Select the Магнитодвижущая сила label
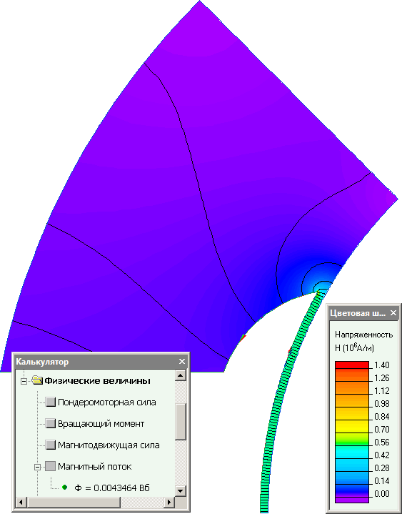This screenshot has height=514, width=402. click(109, 445)
